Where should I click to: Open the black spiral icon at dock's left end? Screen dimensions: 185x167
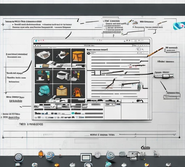[18, 157]
